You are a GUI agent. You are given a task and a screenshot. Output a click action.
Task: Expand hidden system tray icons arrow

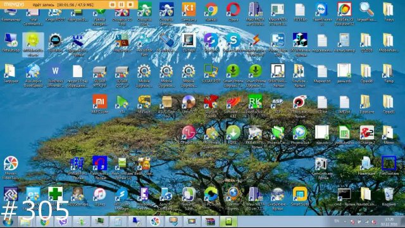click(x=345, y=222)
